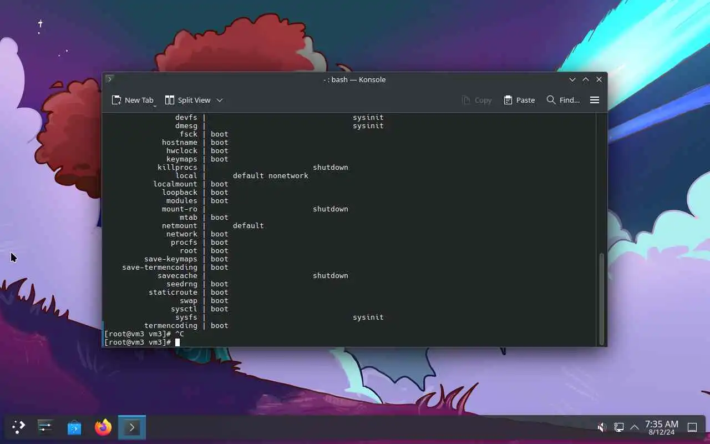The width and height of the screenshot is (710, 444).
Task: Click the 'keymaps' service name
Action: 182,159
